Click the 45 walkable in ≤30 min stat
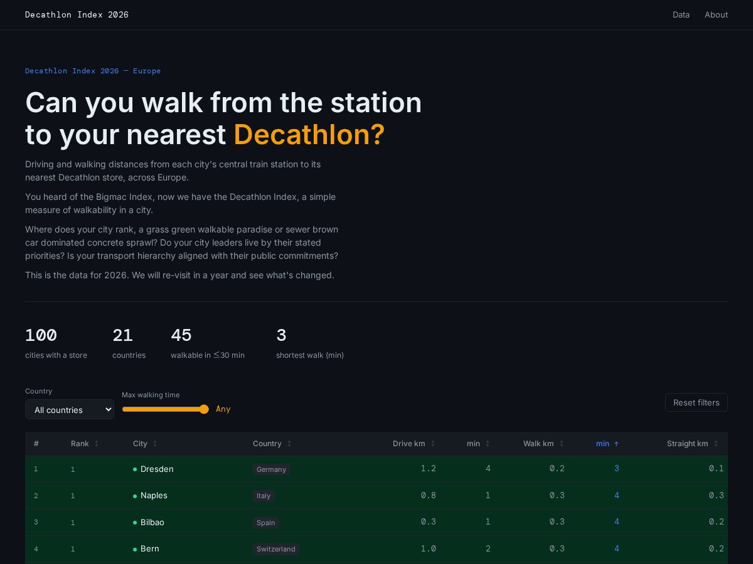This screenshot has width=753, height=564. tap(208, 343)
